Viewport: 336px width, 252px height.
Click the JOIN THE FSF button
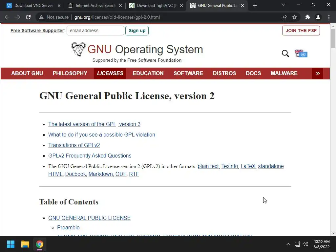[301, 31]
